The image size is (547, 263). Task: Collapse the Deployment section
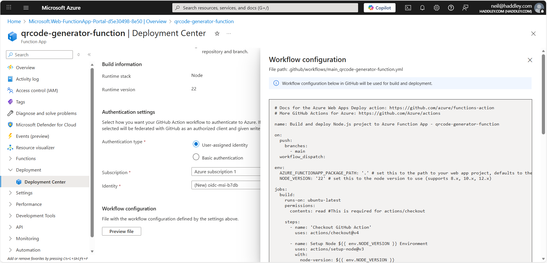pos(10,170)
